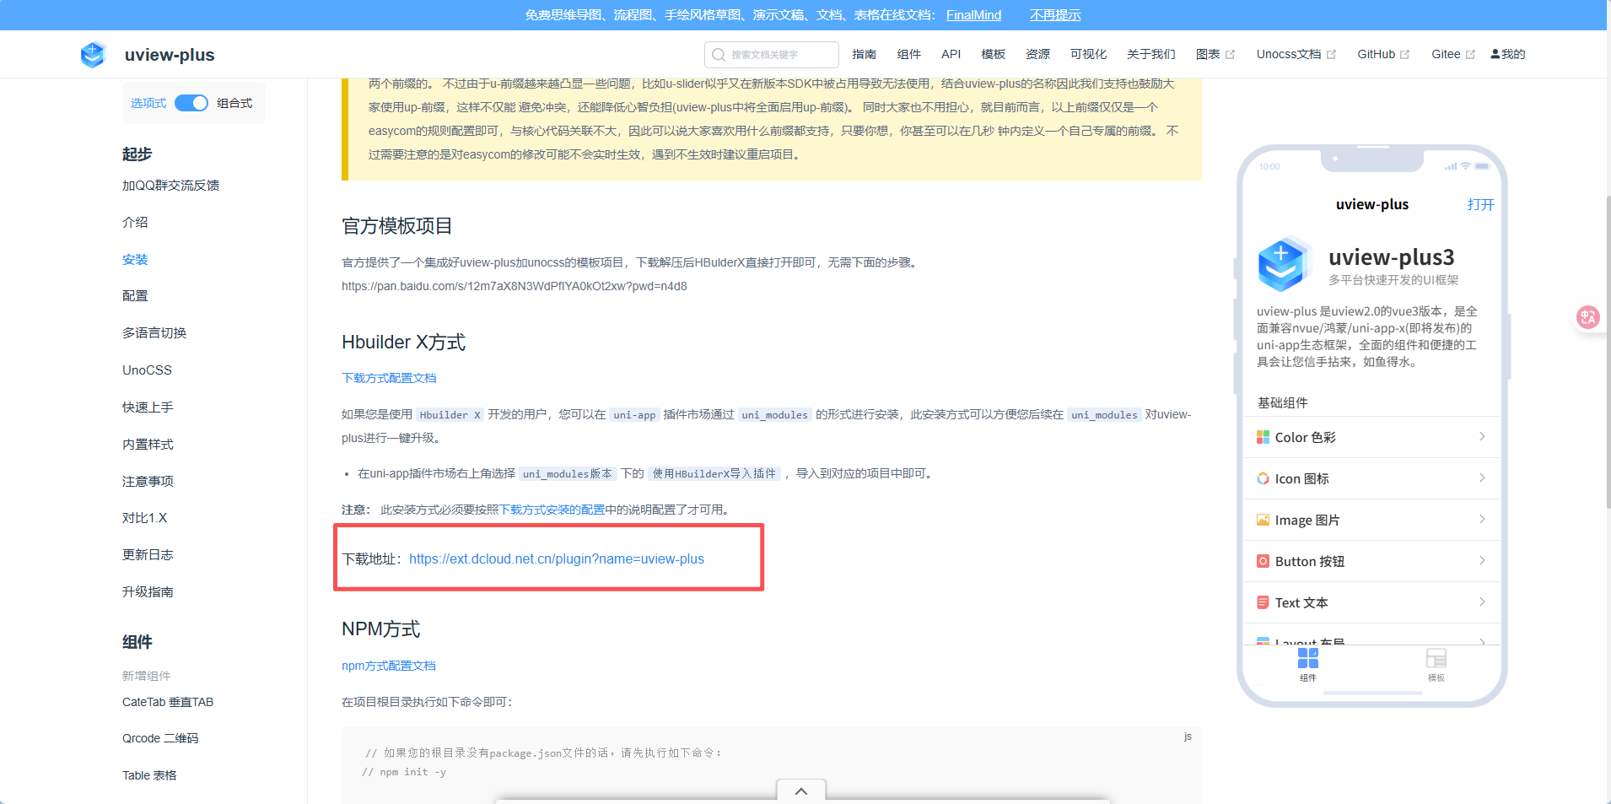Image resolution: width=1611 pixels, height=804 pixels.
Task: Open the GitHub repository via its external link icon
Action: click(x=1406, y=53)
